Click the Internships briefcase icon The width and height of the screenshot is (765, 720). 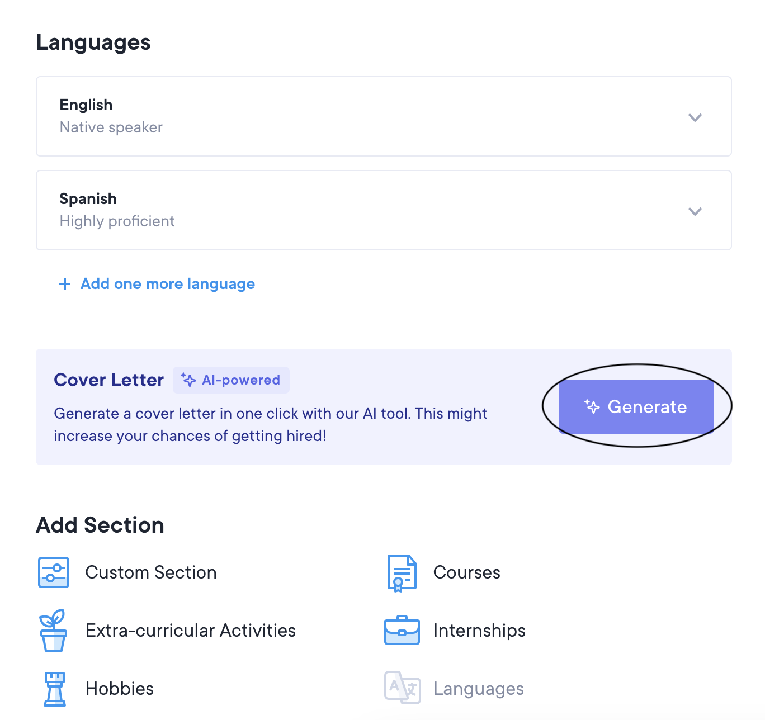(402, 631)
